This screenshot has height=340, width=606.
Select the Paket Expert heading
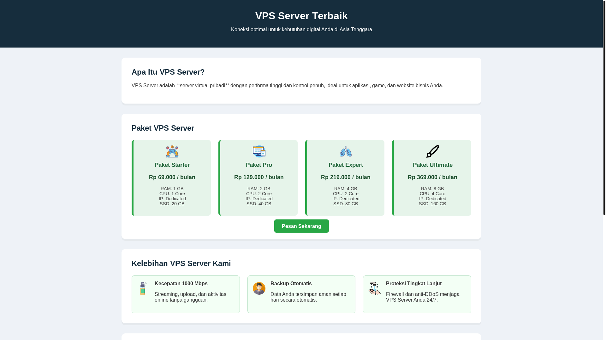click(346, 165)
